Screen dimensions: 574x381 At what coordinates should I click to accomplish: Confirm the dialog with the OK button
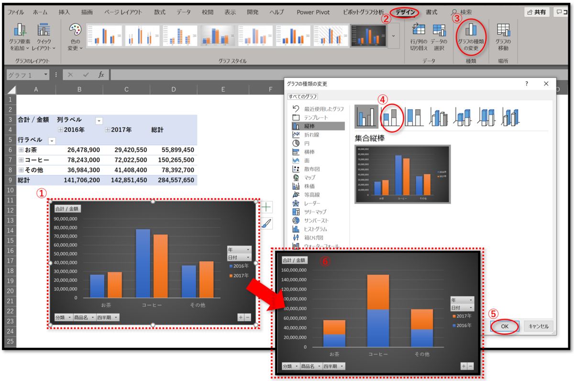tap(505, 326)
